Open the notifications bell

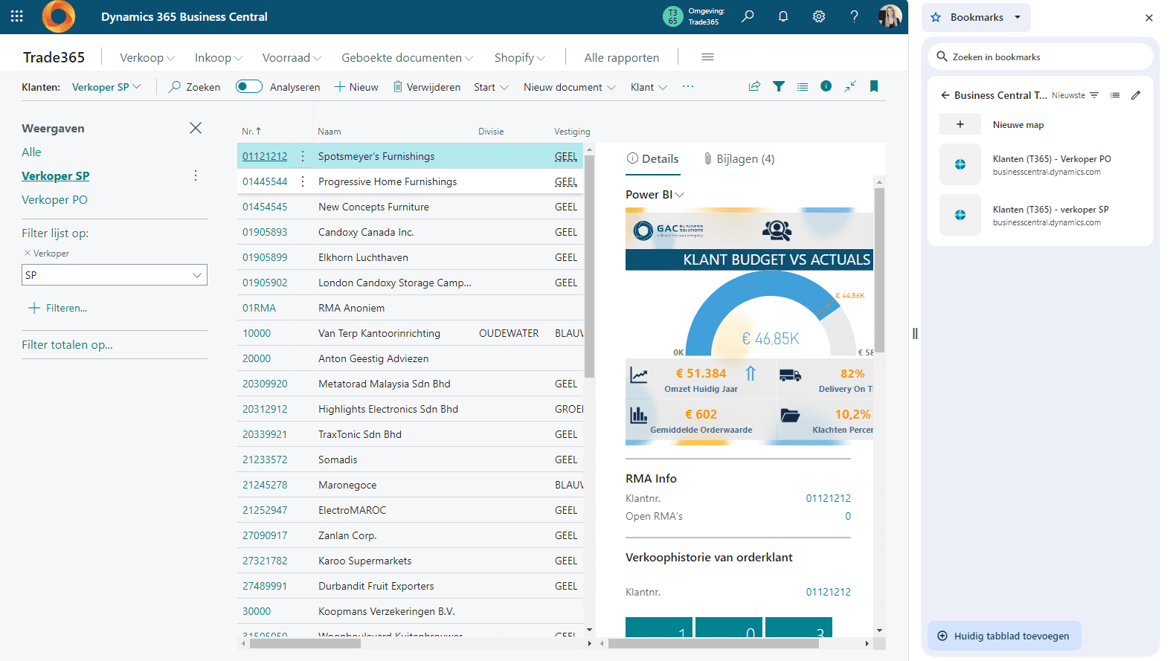tap(783, 16)
